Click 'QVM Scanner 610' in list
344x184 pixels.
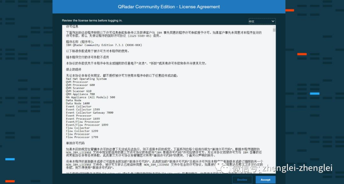tap(79, 91)
